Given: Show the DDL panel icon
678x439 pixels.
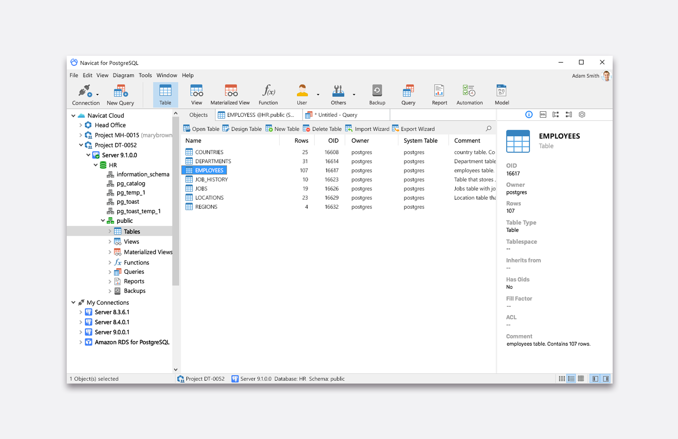Looking at the screenshot, I should point(543,114).
